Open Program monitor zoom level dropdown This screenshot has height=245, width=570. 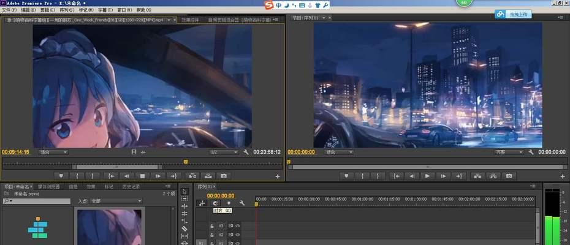click(339, 153)
